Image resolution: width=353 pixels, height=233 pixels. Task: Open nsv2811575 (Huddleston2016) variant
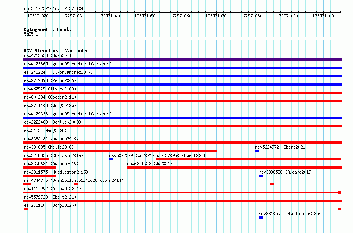[x=56, y=172]
